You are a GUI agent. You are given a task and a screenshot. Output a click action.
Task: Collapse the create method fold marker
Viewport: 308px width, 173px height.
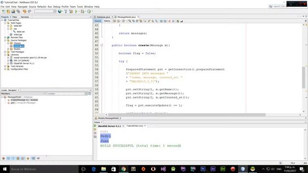[x=102, y=45]
